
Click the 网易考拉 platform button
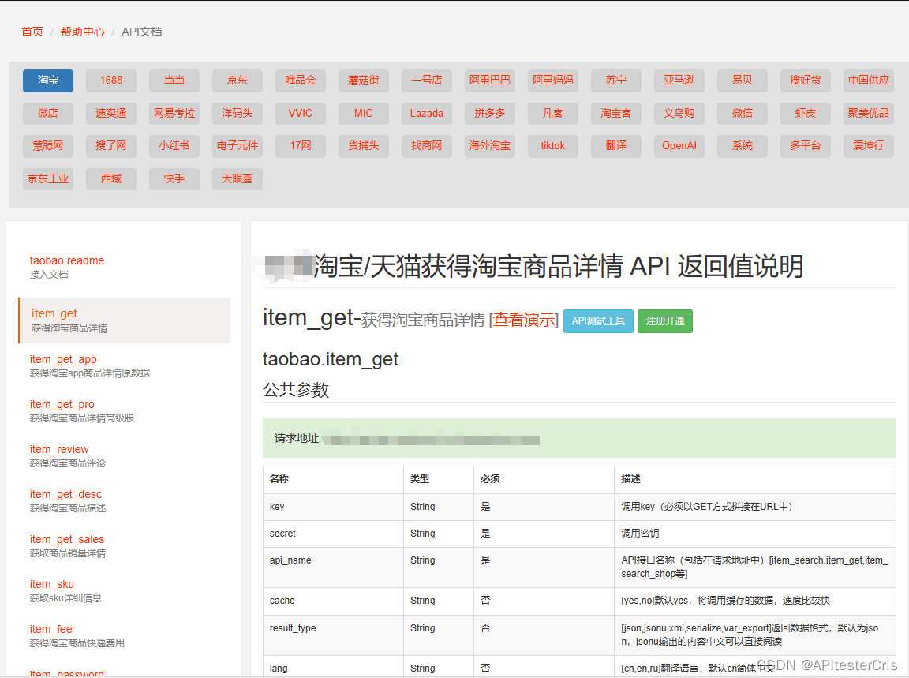[x=174, y=114]
